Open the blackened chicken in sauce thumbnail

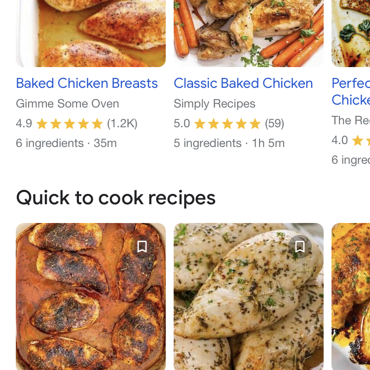tap(91, 296)
